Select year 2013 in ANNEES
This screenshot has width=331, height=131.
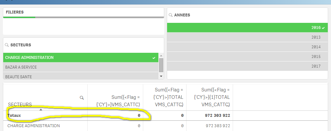[x=247, y=37]
